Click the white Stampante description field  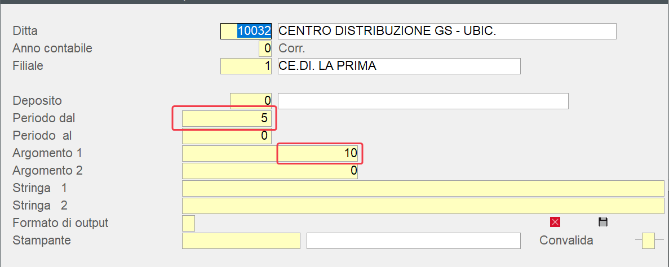coord(413,241)
